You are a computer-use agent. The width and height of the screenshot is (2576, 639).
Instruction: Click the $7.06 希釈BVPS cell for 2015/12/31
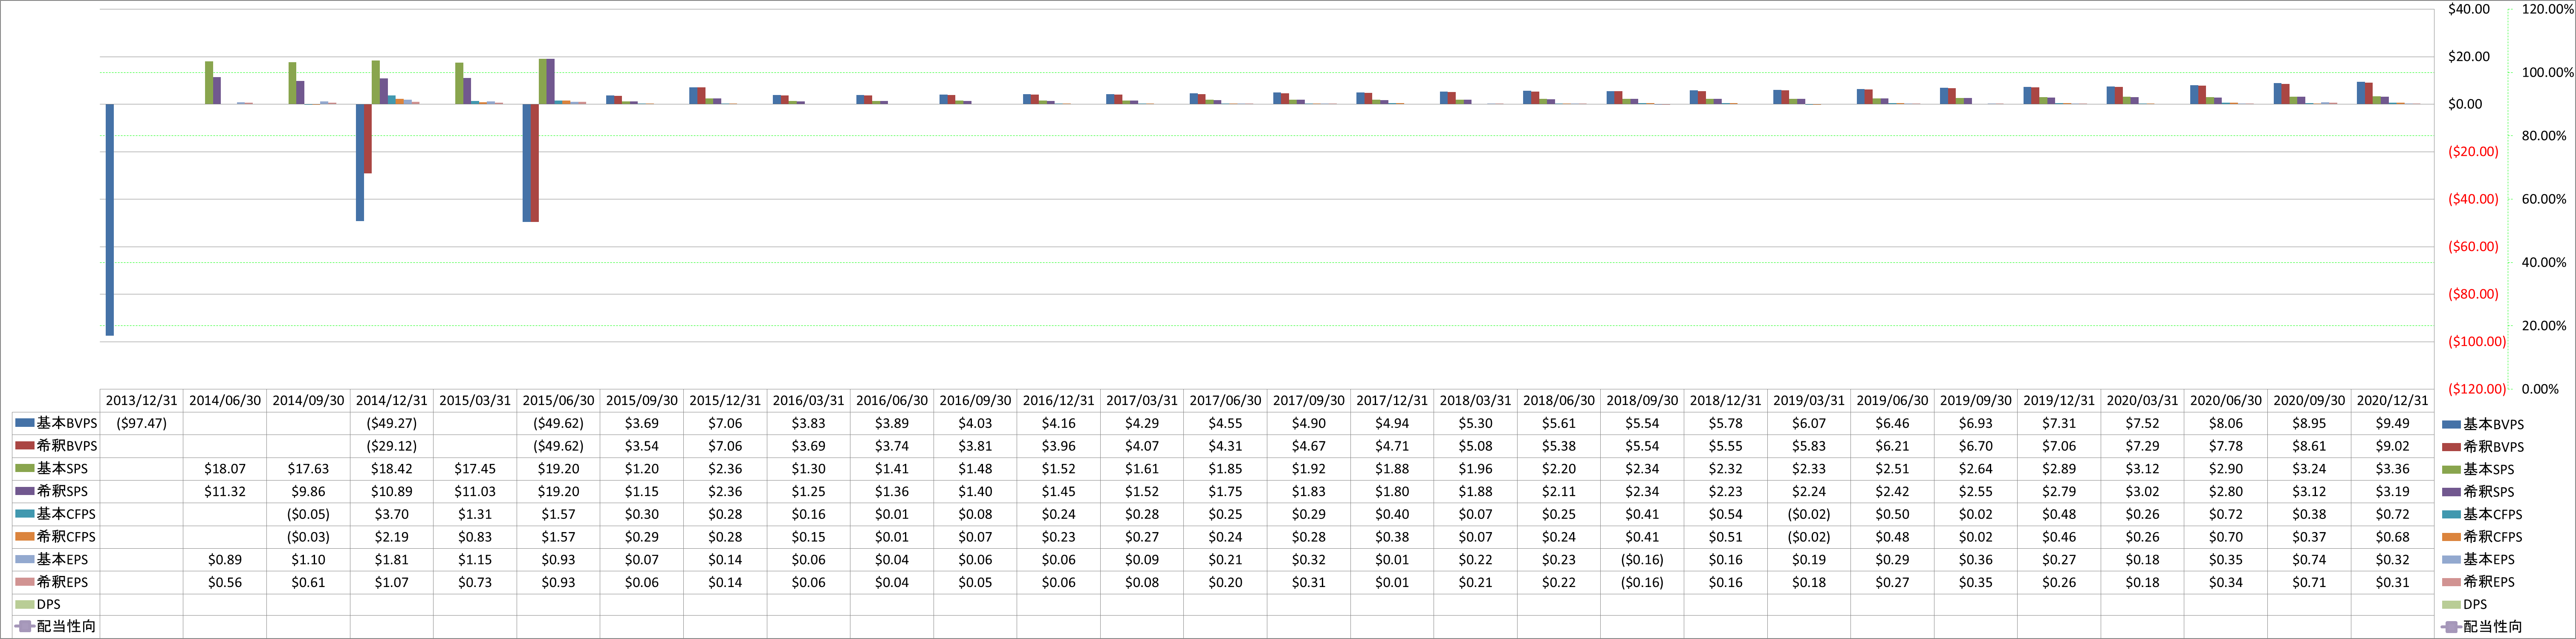tap(725, 446)
